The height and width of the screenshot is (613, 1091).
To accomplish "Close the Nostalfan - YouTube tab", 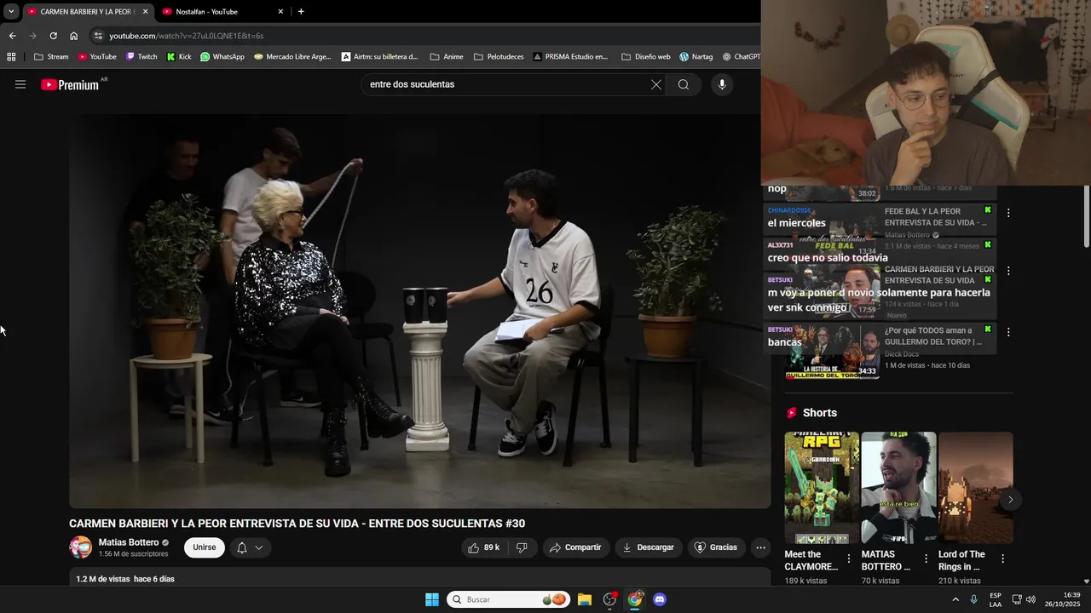I will [280, 12].
